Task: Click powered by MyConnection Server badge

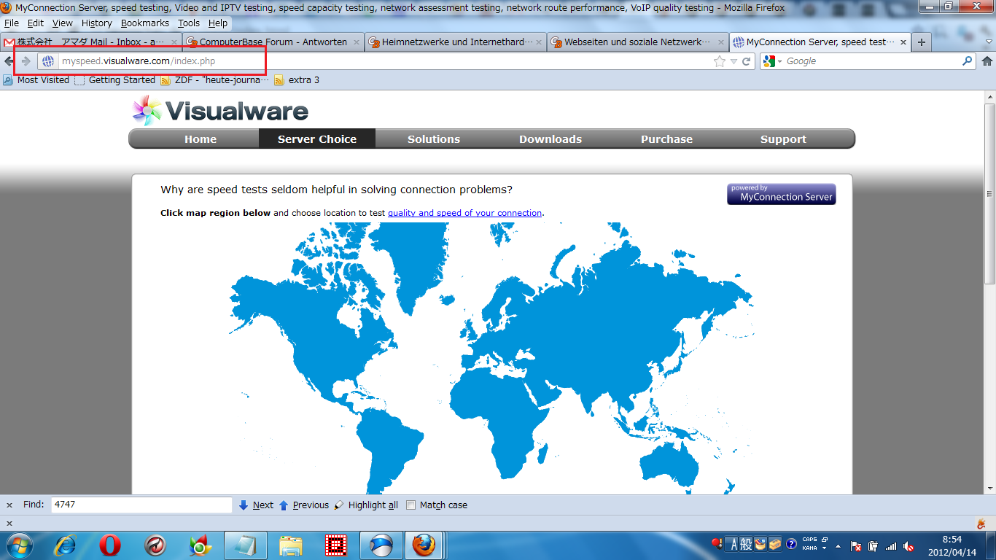Action: tap(782, 194)
